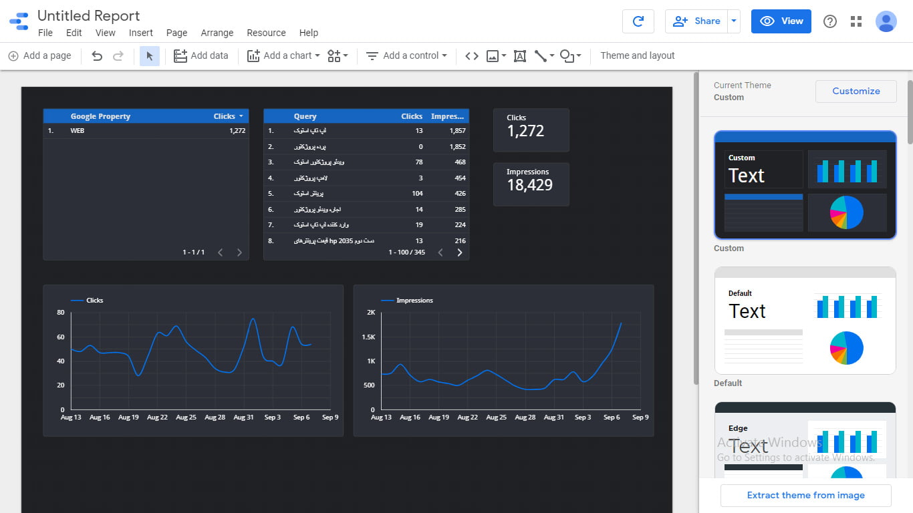Open the File menu
This screenshot has height=513, width=913.
[x=45, y=33]
